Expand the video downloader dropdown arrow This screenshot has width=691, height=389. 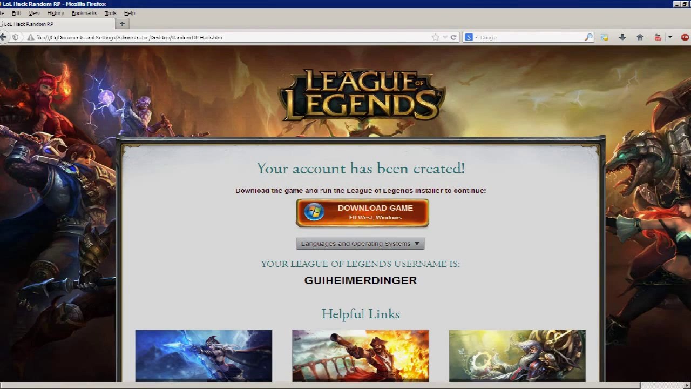670,37
